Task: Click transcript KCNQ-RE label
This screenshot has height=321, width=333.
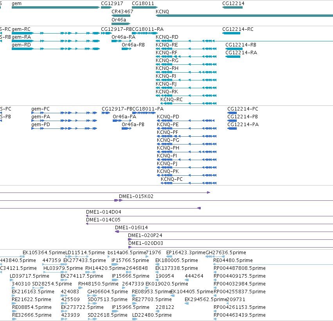Action: 167,45
